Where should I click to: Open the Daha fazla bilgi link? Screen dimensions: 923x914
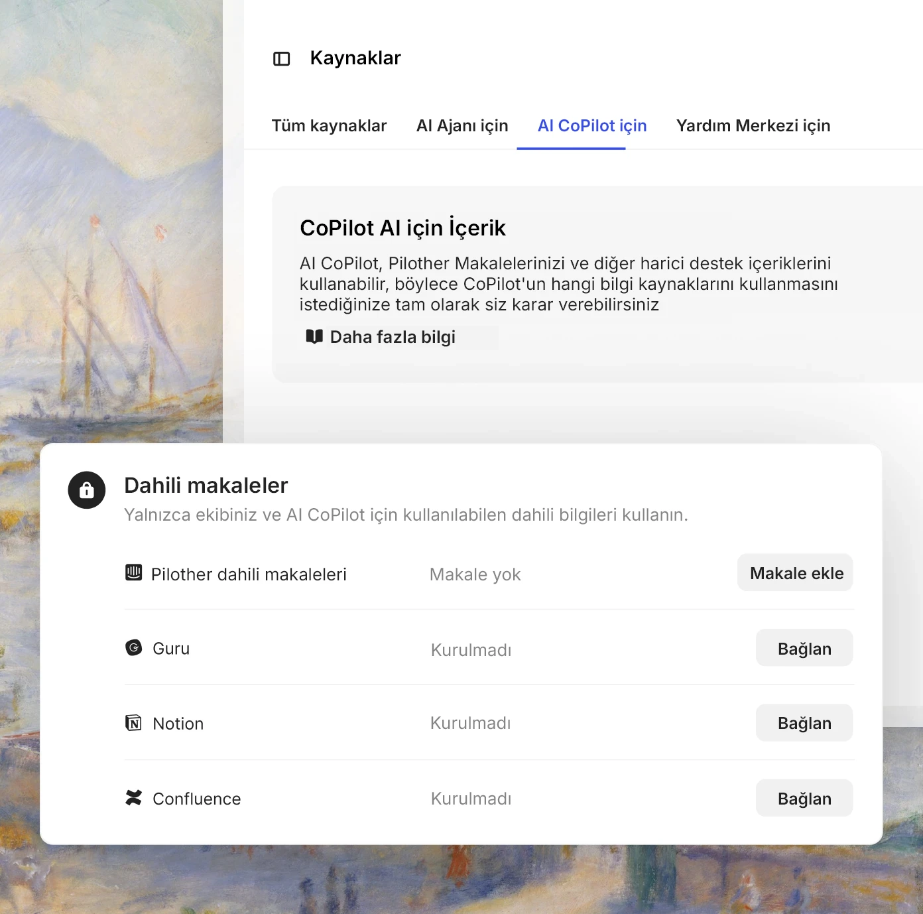pyautogui.click(x=393, y=337)
